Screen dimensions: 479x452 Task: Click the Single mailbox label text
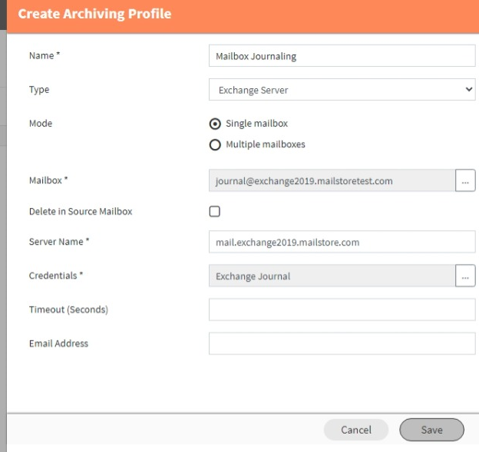(x=256, y=124)
